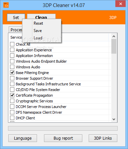The height and width of the screenshot is (149, 128).
Task: Switch to the Process tab
Action: pyautogui.click(x=16, y=30)
